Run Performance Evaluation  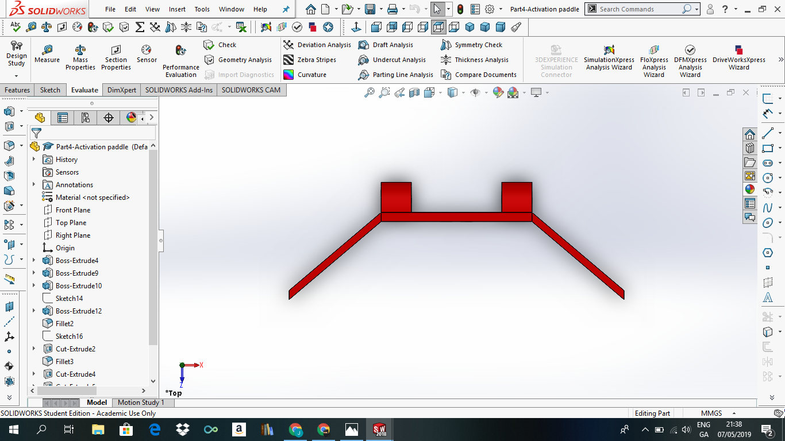[x=181, y=61]
